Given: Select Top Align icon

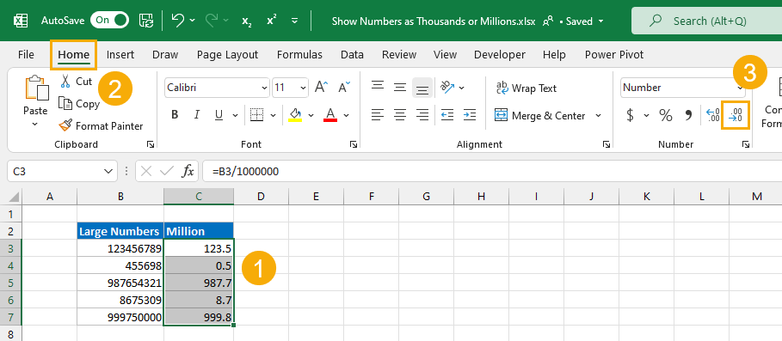Looking at the screenshot, I should pos(378,87).
